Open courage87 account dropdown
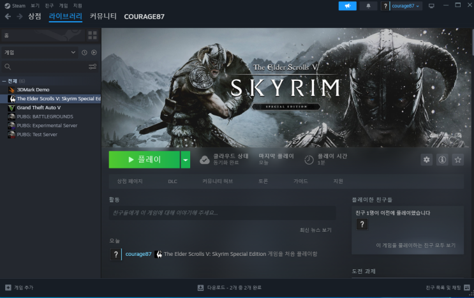Viewport: 474px width, 298px height. point(406,6)
